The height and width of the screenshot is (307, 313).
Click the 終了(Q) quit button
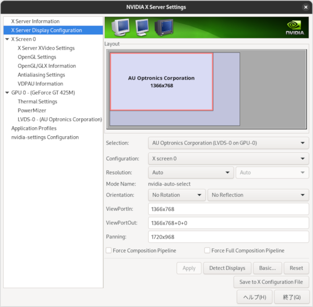click(x=292, y=297)
